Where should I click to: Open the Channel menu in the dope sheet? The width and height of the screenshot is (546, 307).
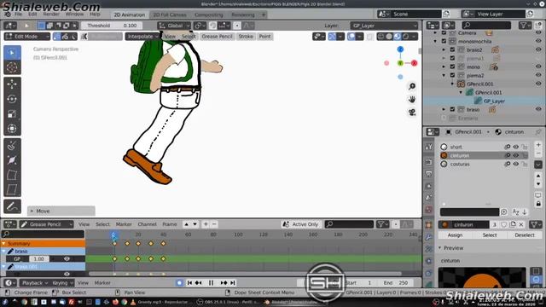point(147,224)
